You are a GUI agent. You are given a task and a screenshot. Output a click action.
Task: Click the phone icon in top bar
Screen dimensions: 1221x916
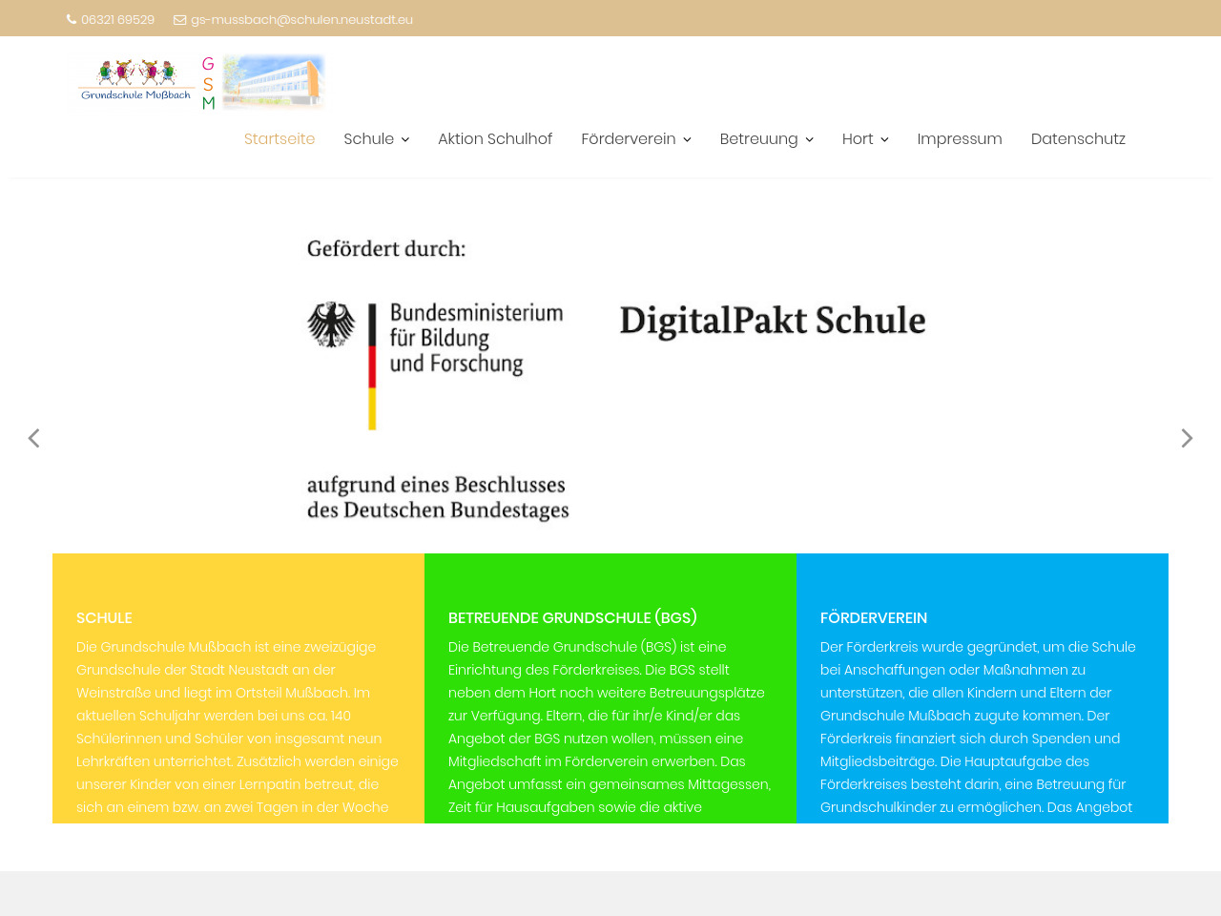pos(72,19)
